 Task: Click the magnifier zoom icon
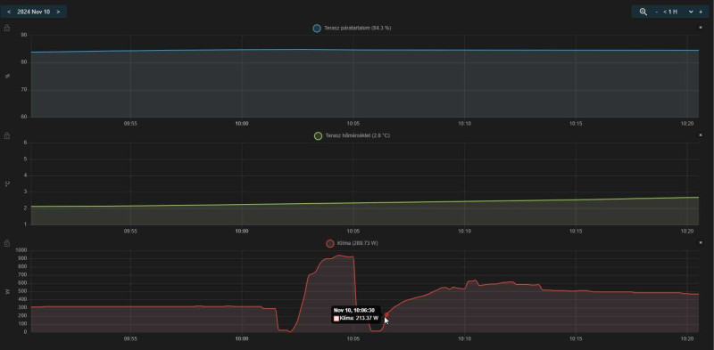coord(643,12)
